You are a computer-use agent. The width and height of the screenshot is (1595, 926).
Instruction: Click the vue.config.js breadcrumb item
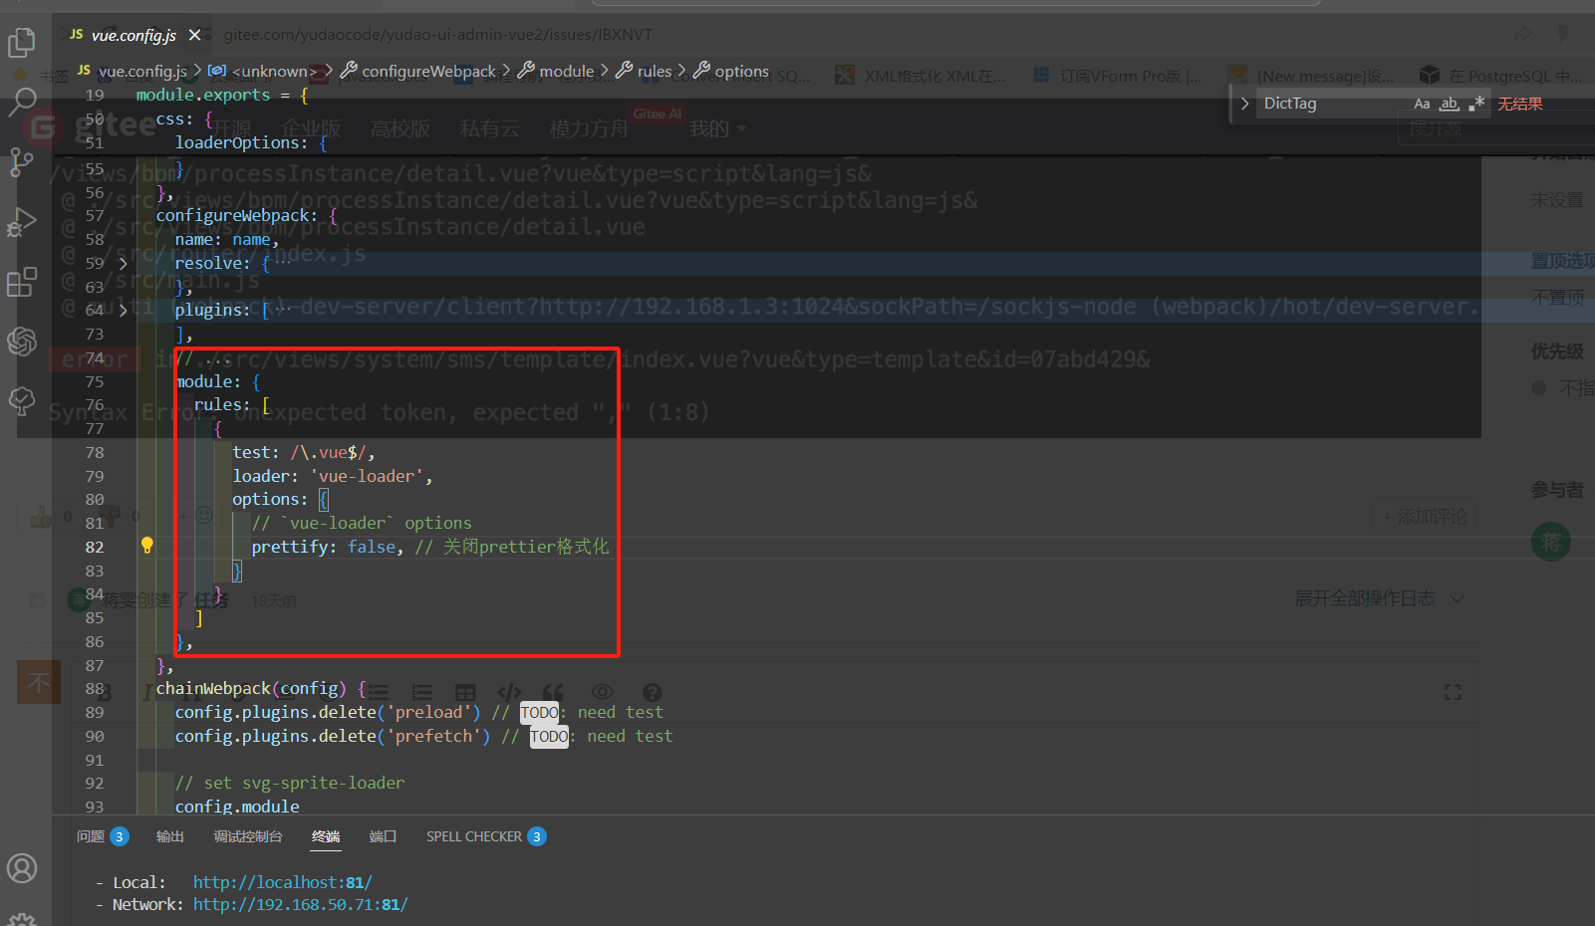(x=133, y=71)
